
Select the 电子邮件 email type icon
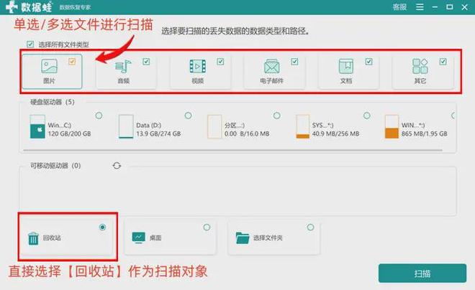pyautogui.click(x=272, y=66)
